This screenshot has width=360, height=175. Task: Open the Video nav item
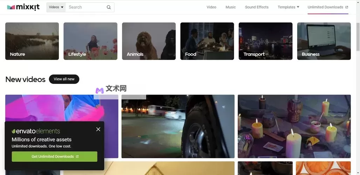211,7
